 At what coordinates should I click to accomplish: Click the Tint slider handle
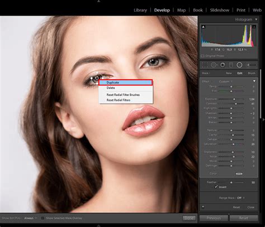231,91
